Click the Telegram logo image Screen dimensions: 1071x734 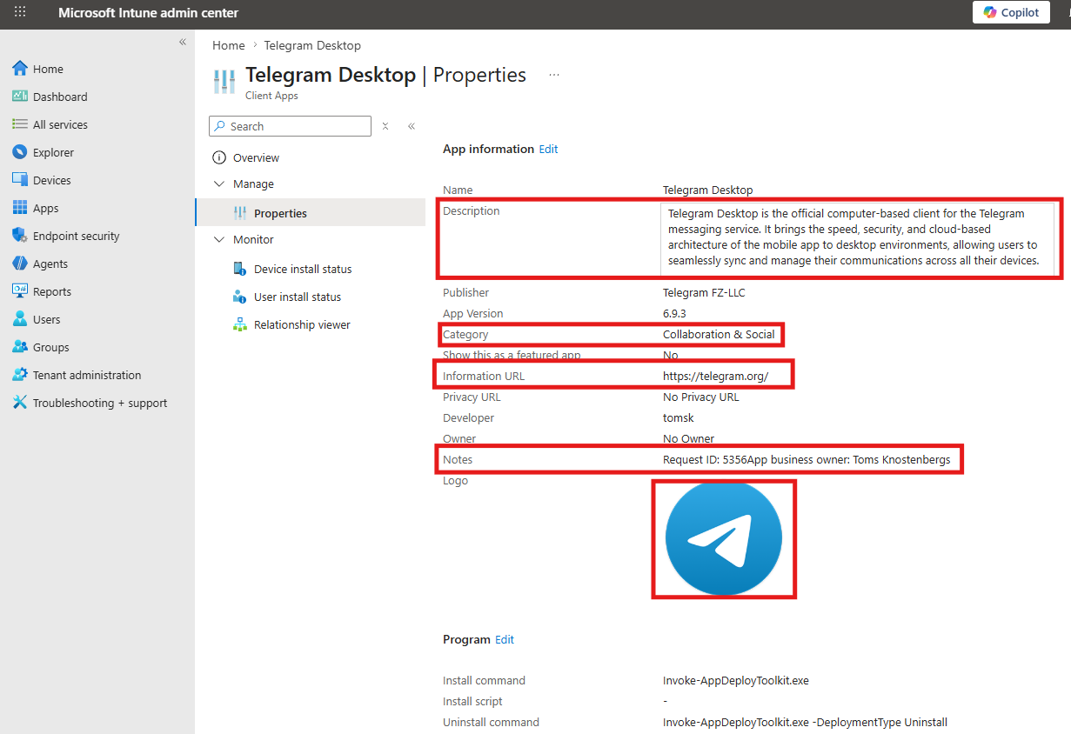point(724,538)
